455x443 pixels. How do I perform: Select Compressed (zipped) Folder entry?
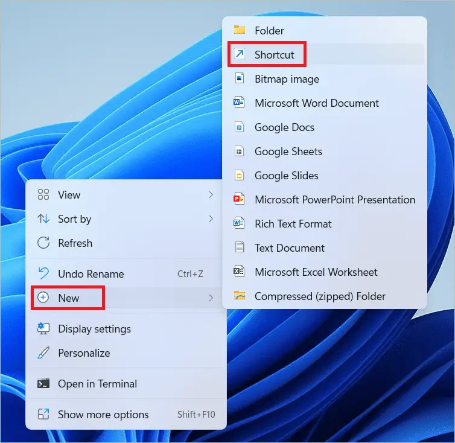(325, 296)
